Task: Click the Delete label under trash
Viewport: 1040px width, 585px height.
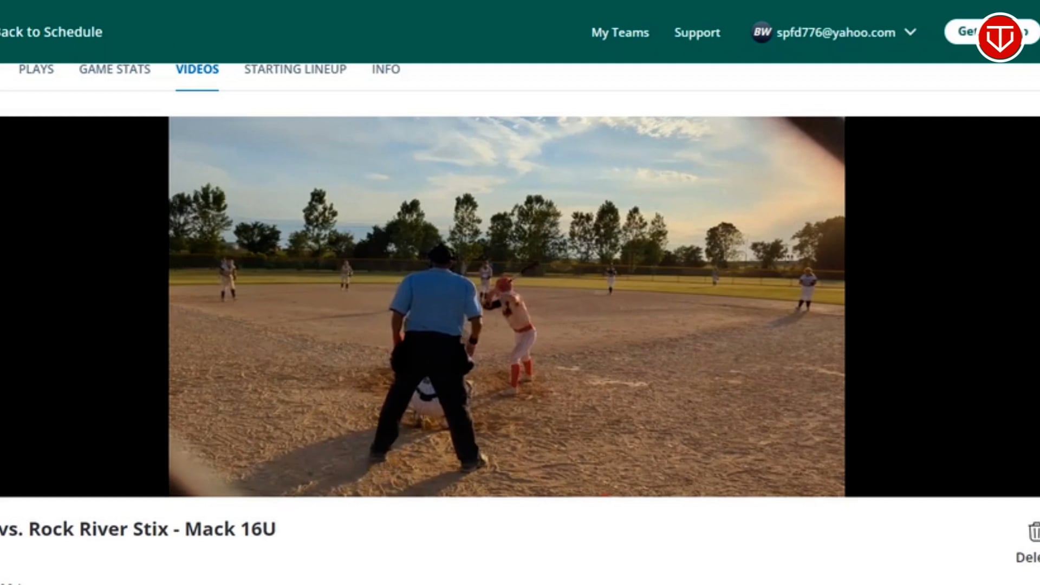Action: click(1028, 557)
